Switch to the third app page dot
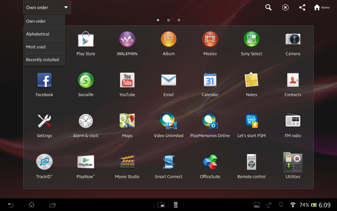Viewport: 337px width, 211px height. point(179,20)
